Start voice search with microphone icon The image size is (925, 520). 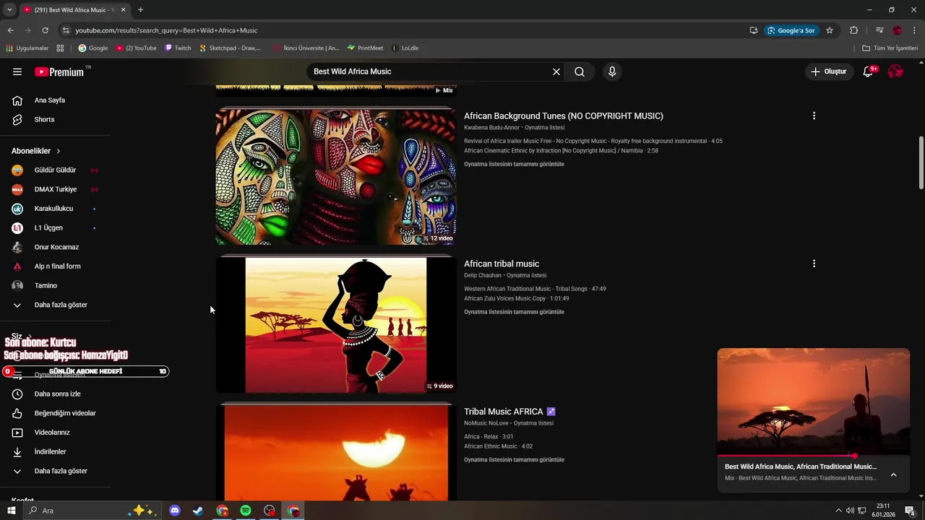coord(612,71)
